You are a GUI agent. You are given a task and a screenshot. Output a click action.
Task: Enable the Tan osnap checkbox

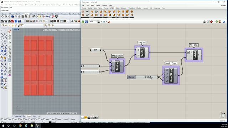coord(39,119)
